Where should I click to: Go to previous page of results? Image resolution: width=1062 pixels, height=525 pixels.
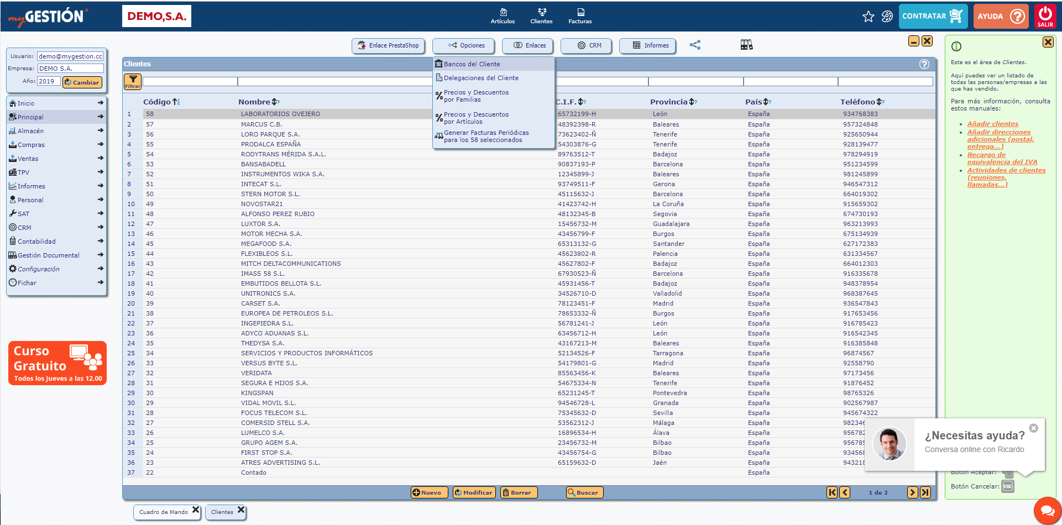(845, 492)
